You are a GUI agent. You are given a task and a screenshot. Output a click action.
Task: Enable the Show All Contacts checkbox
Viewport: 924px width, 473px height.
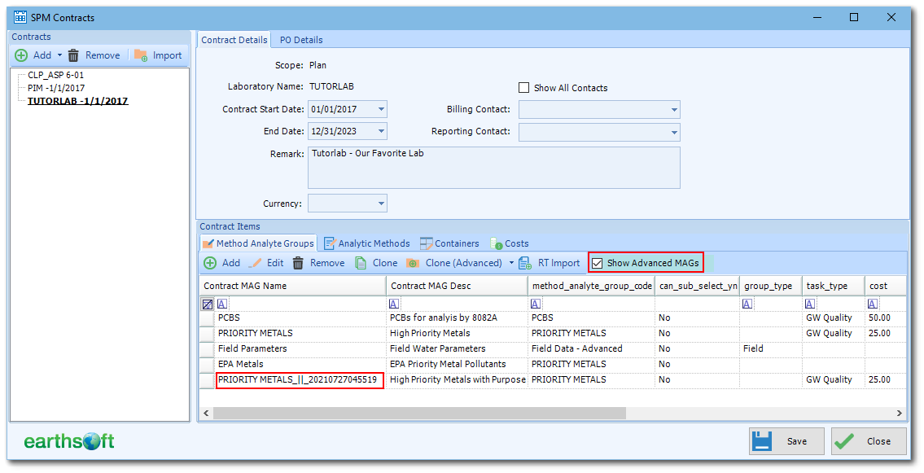tap(524, 88)
